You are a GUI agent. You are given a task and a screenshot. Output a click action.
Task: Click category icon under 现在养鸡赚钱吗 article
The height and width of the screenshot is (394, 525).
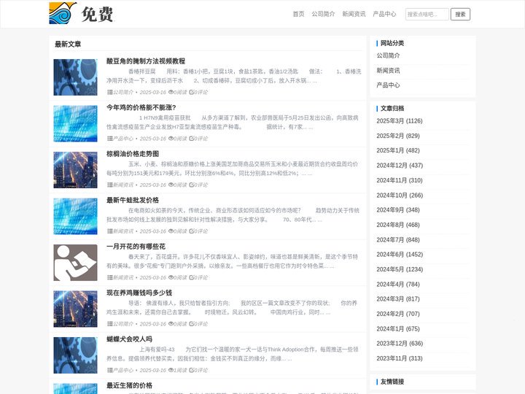109,324
